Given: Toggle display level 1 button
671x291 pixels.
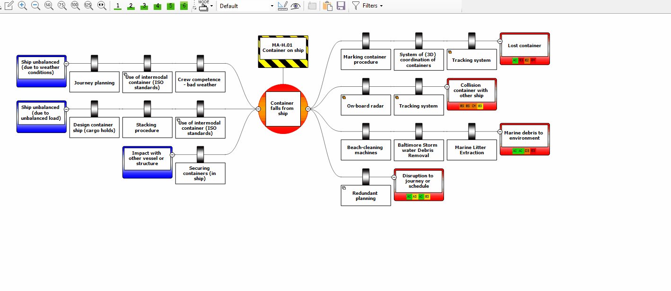Looking at the screenshot, I should (118, 6).
